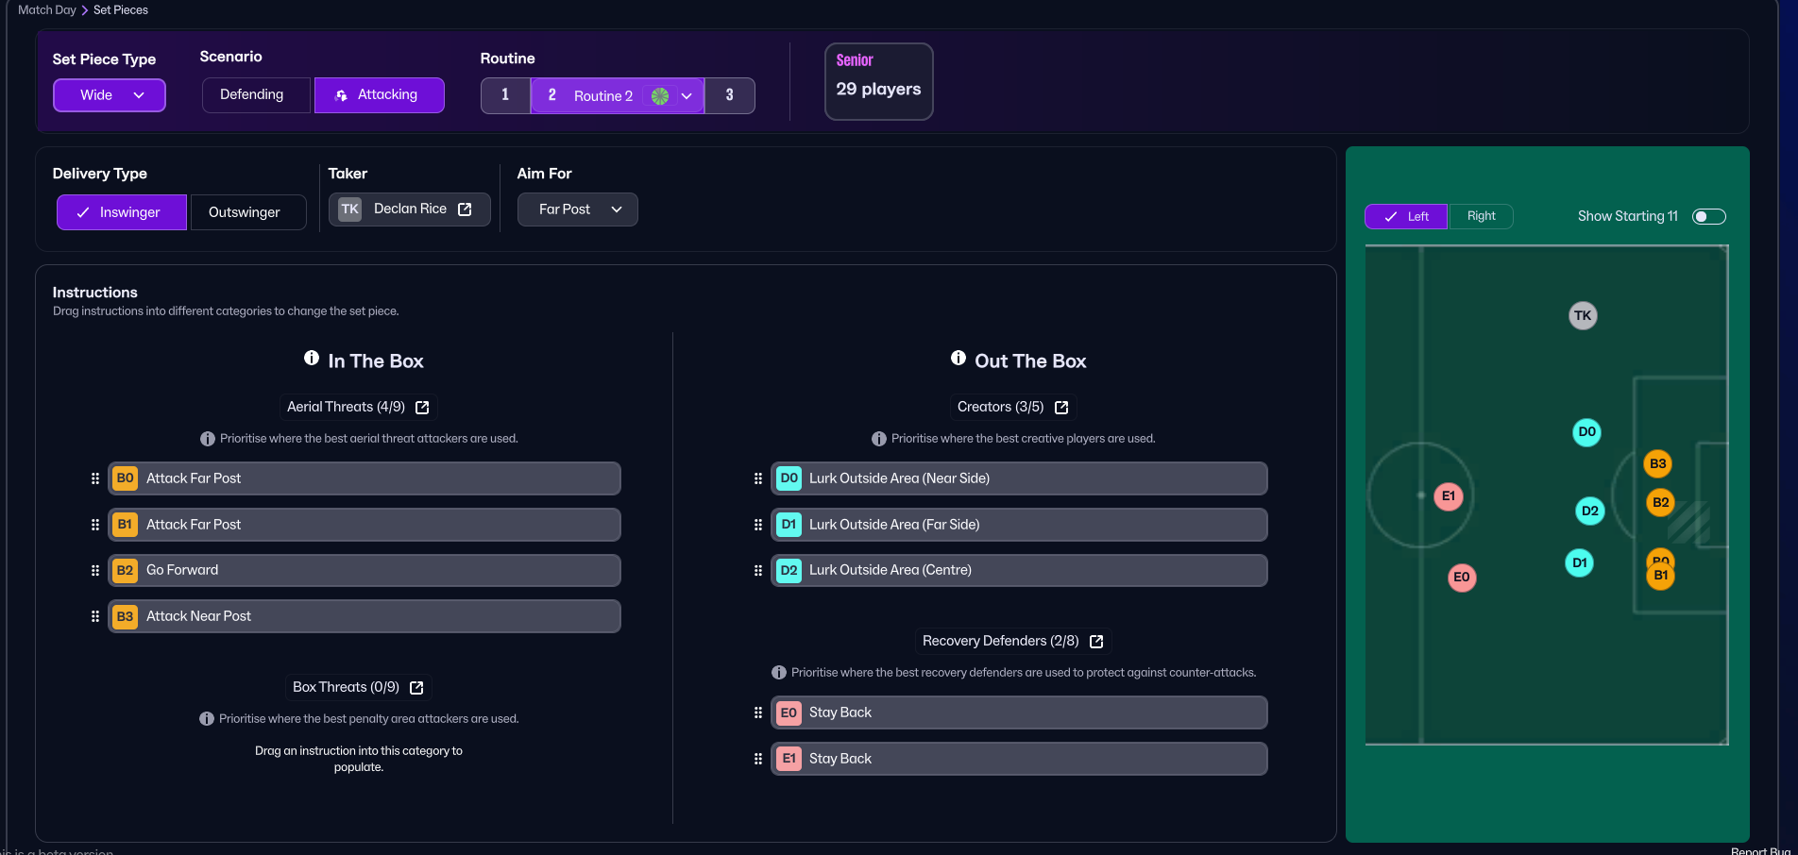Open Creators pop-out icon
The image size is (1798, 855).
pyautogui.click(x=1061, y=408)
